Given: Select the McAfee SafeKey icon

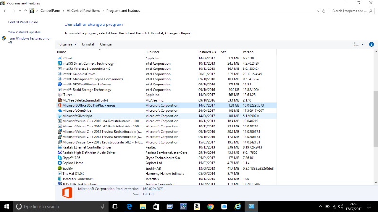Looking at the screenshot, I should 60,100.
